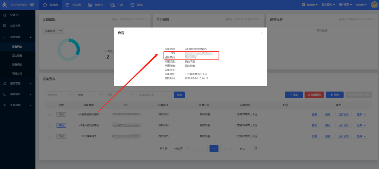Open the 商城 store icon

[133, 5]
